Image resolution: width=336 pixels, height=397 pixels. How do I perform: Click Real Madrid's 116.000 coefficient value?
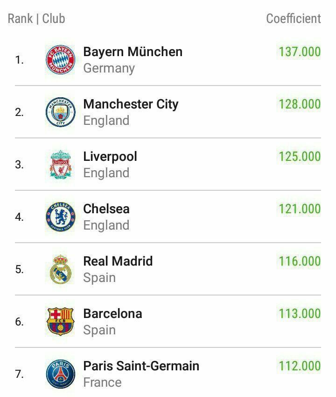299,261
